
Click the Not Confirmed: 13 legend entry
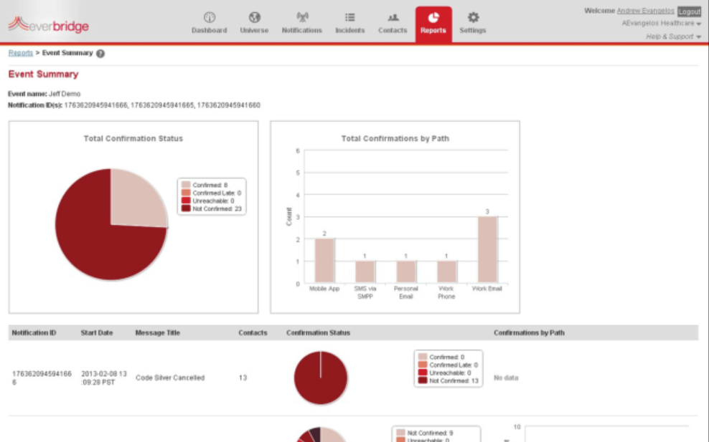448,380
